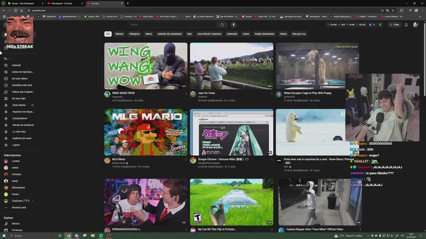Start voice search with microphone
Screen dimensions: 426x239
234,25
